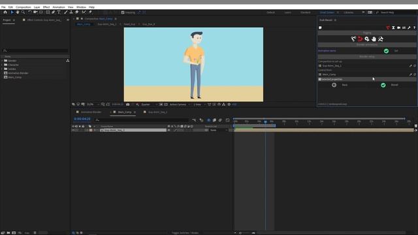The image size is (418, 235).
Task: Select the Type text tool
Action: [59, 12]
